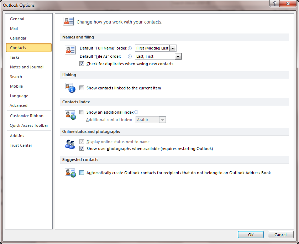Enable Show contacts linked to the current item
Viewport: 299px width, 244px height.
[82, 87]
